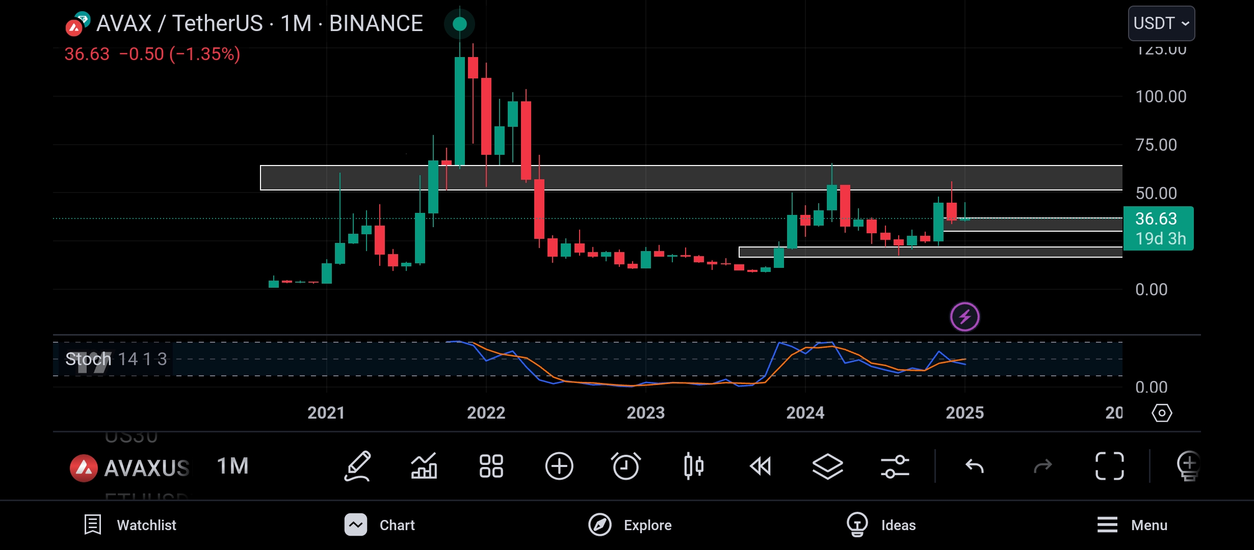Select the upper gray resistance zone rectangle
The width and height of the screenshot is (1254, 550).
coord(691,178)
